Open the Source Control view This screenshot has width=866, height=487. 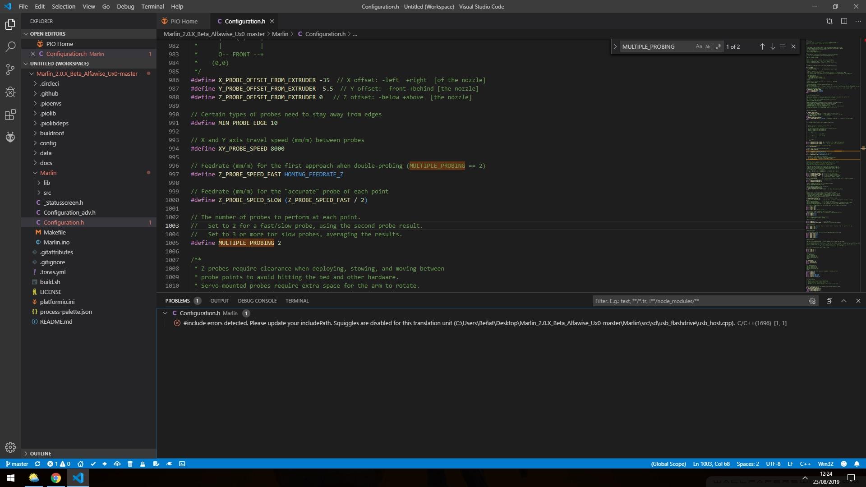tap(10, 69)
